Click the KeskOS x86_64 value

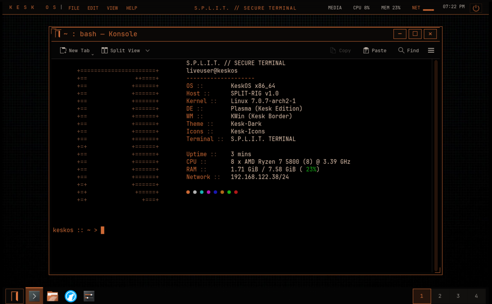coord(253,86)
